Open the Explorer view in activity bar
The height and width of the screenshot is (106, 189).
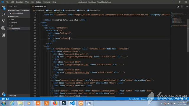[3, 8]
